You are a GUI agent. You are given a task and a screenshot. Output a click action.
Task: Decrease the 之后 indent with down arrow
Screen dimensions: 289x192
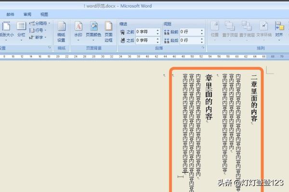point(158,42)
